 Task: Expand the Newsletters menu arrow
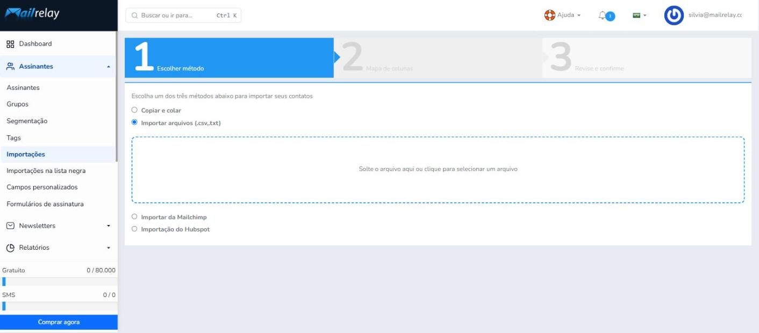(109, 226)
